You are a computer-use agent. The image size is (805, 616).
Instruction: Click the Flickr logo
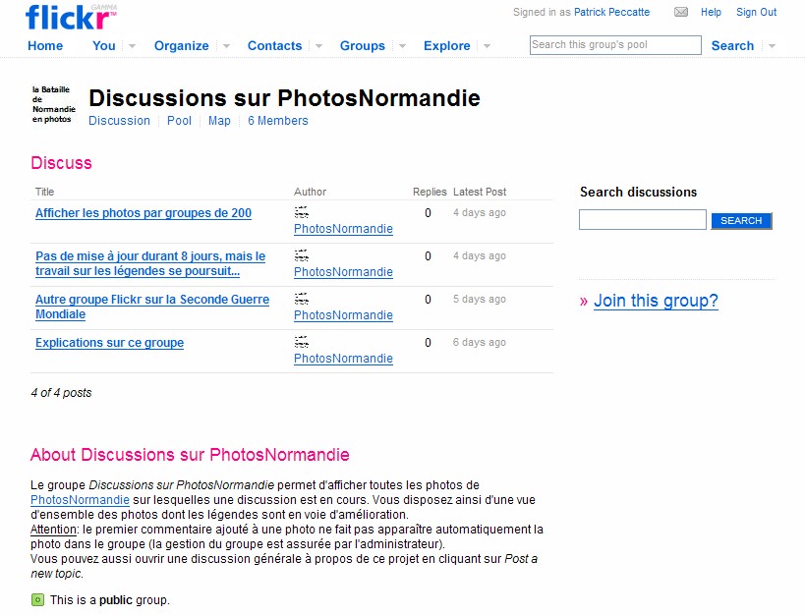coord(71,18)
